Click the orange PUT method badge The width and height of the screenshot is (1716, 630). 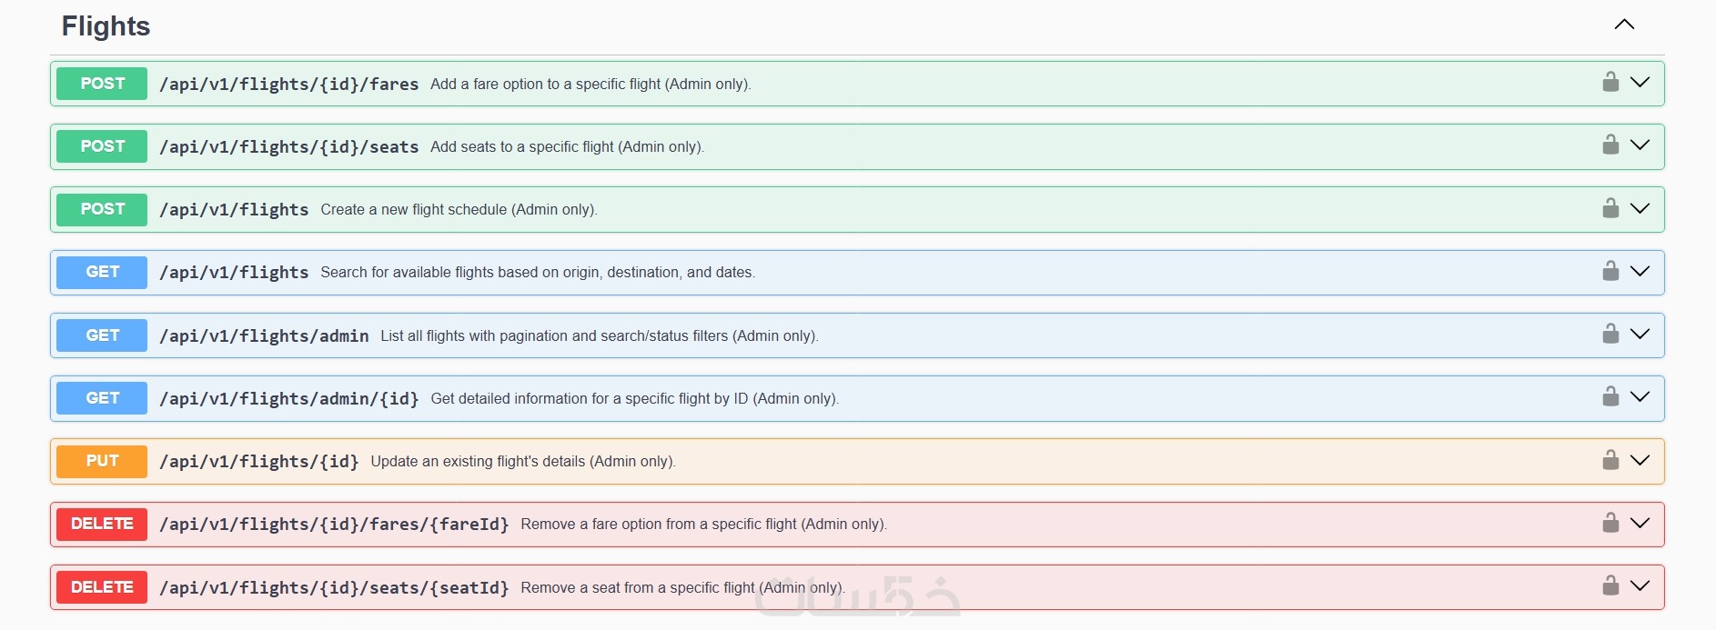coord(102,461)
